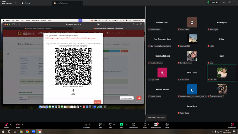Image resolution: width=238 pixels, height=134 pixels.
Task: Toggle the Safari sidebar icon
Action: (13, 24)
